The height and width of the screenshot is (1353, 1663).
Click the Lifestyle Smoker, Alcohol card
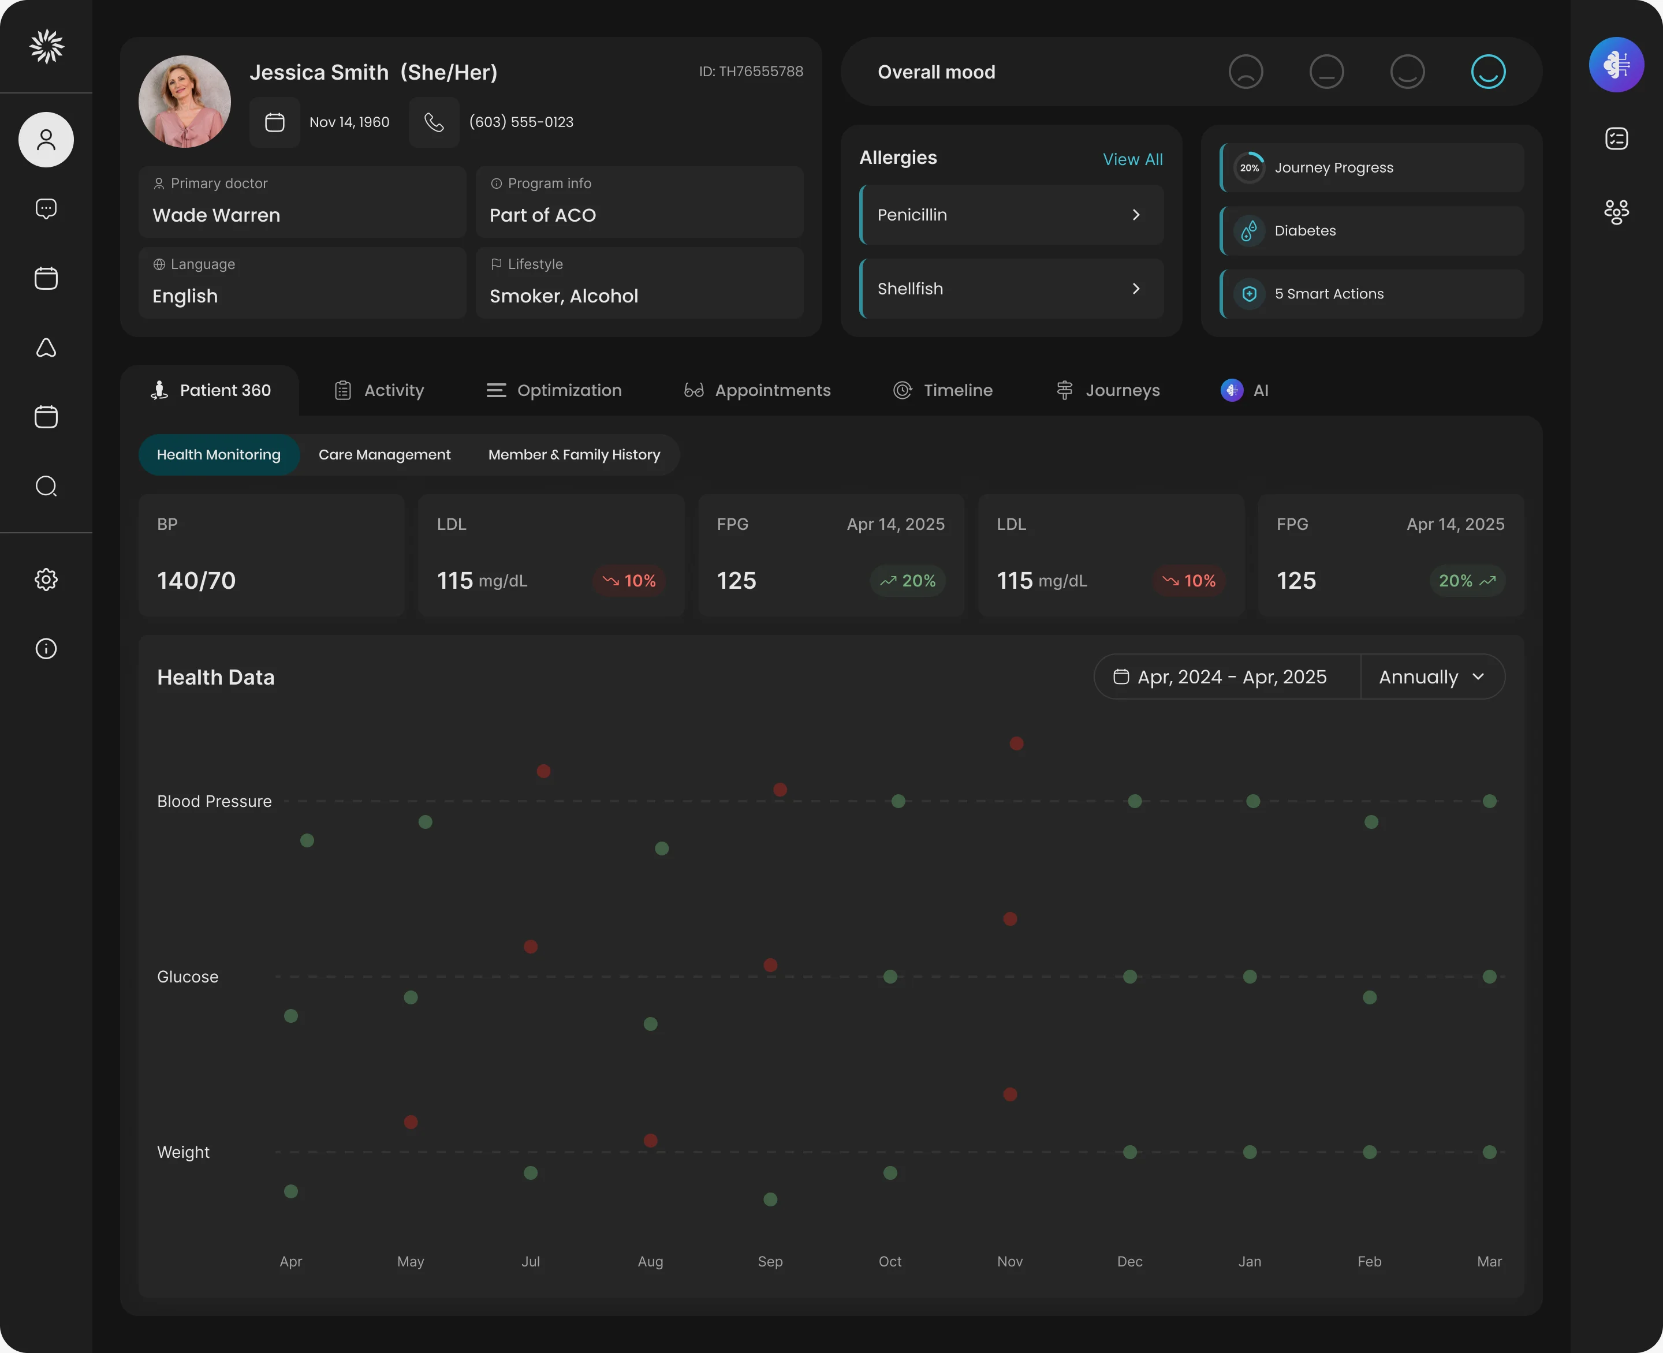tap(639, 283)
